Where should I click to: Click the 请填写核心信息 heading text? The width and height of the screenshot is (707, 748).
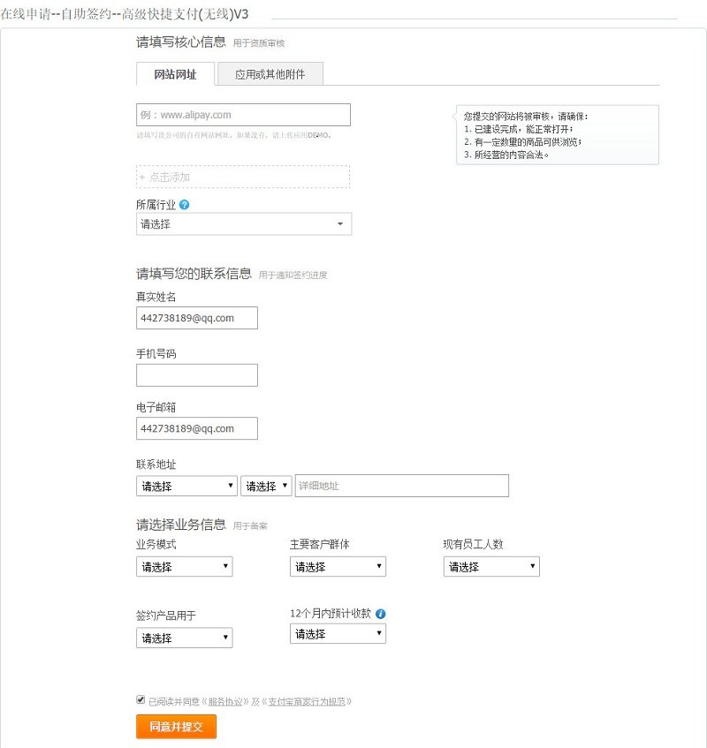point(181,42)
